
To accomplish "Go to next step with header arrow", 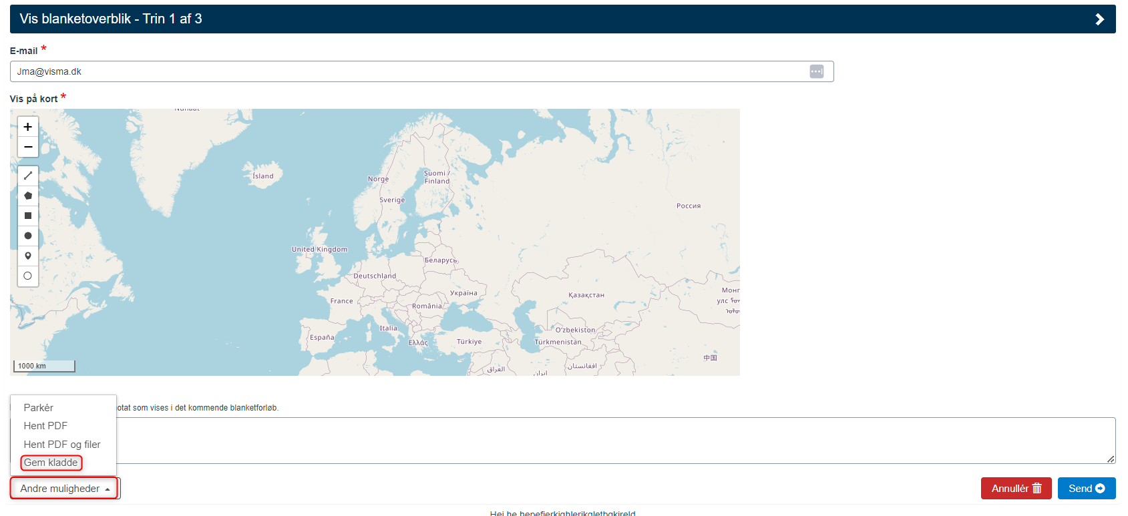I will pyautogui.click(x=1099, y=19).
